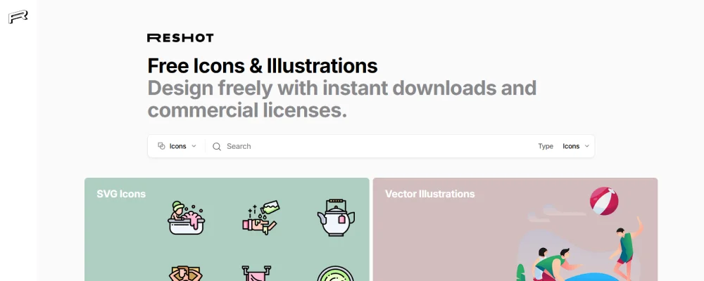Click the teapot icon

pos(336,218)
